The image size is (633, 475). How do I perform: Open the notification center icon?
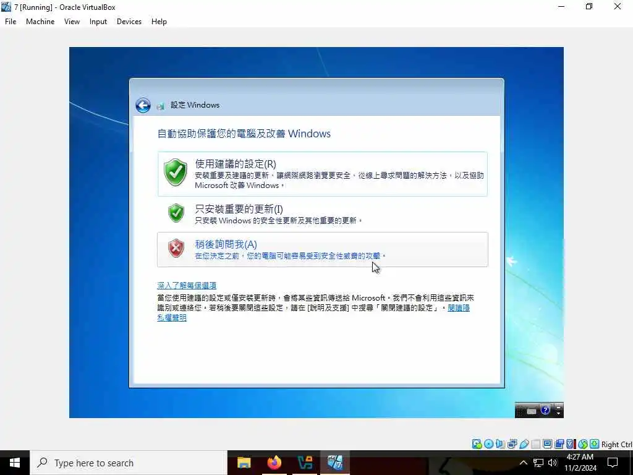point(613,463)
